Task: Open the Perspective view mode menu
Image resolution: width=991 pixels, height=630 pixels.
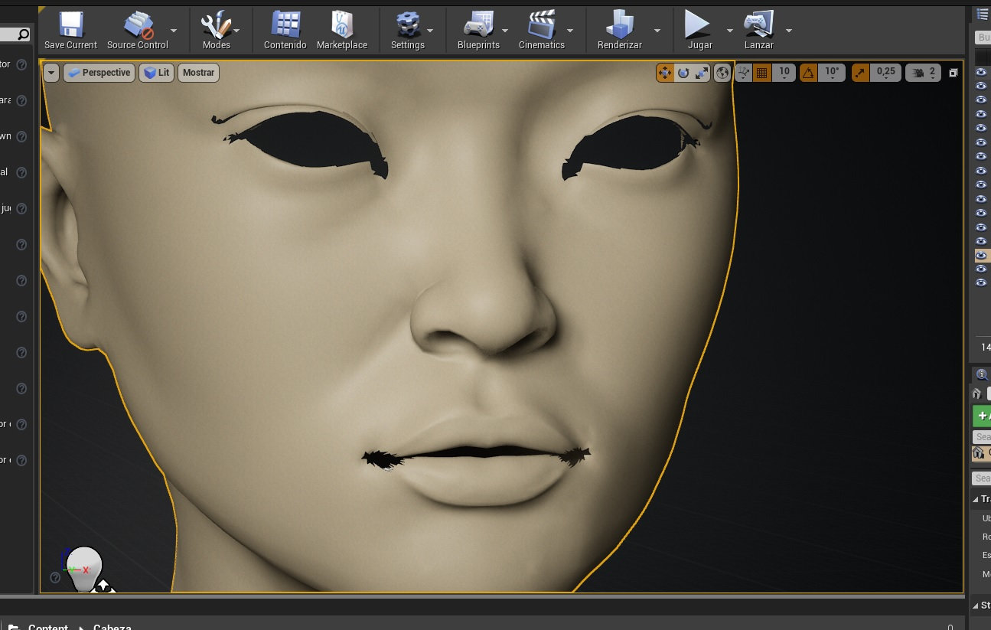Action: (99, 73)
